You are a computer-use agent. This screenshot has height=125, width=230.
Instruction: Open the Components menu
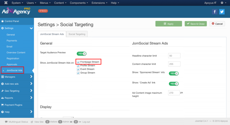pyautogui.click(x=79, y=3)
